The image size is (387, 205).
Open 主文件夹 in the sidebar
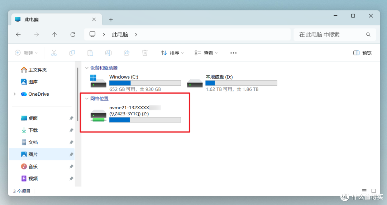34,70
